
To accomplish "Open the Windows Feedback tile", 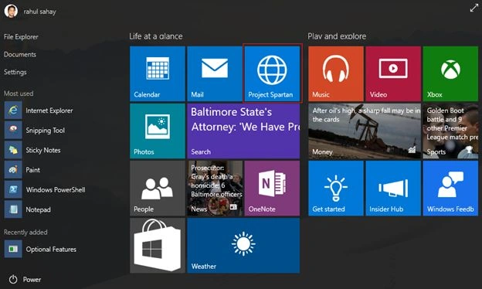I will point(450,188).
